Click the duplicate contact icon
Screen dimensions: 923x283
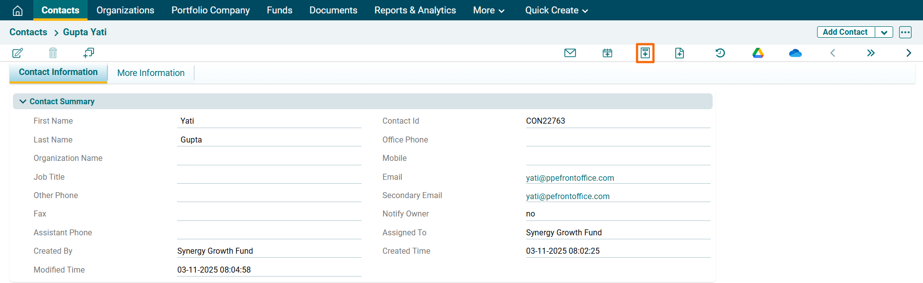pos(89,53)
